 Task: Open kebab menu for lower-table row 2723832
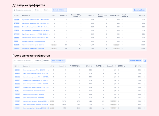(x=144, y=73)
